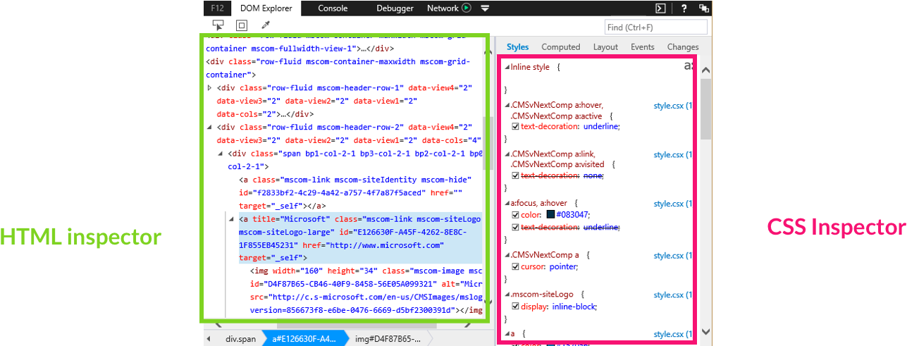The height and width of the screenshot is (346, 907).
Task: Toggle the DOM element highlighting box icon
Action: pyautogui.click(x=241, y=25)
